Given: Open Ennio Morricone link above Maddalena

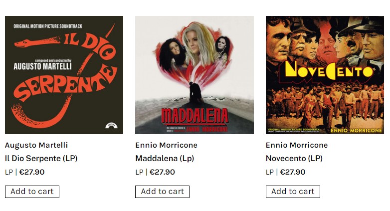Looking at the screenshot, I should [x=167, y=145].
